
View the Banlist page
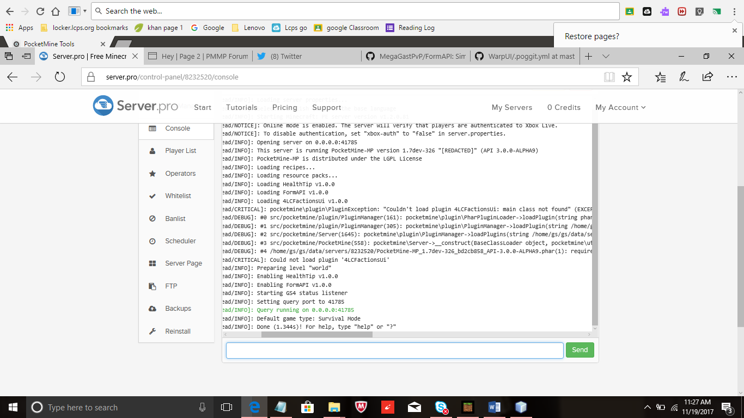176,219
